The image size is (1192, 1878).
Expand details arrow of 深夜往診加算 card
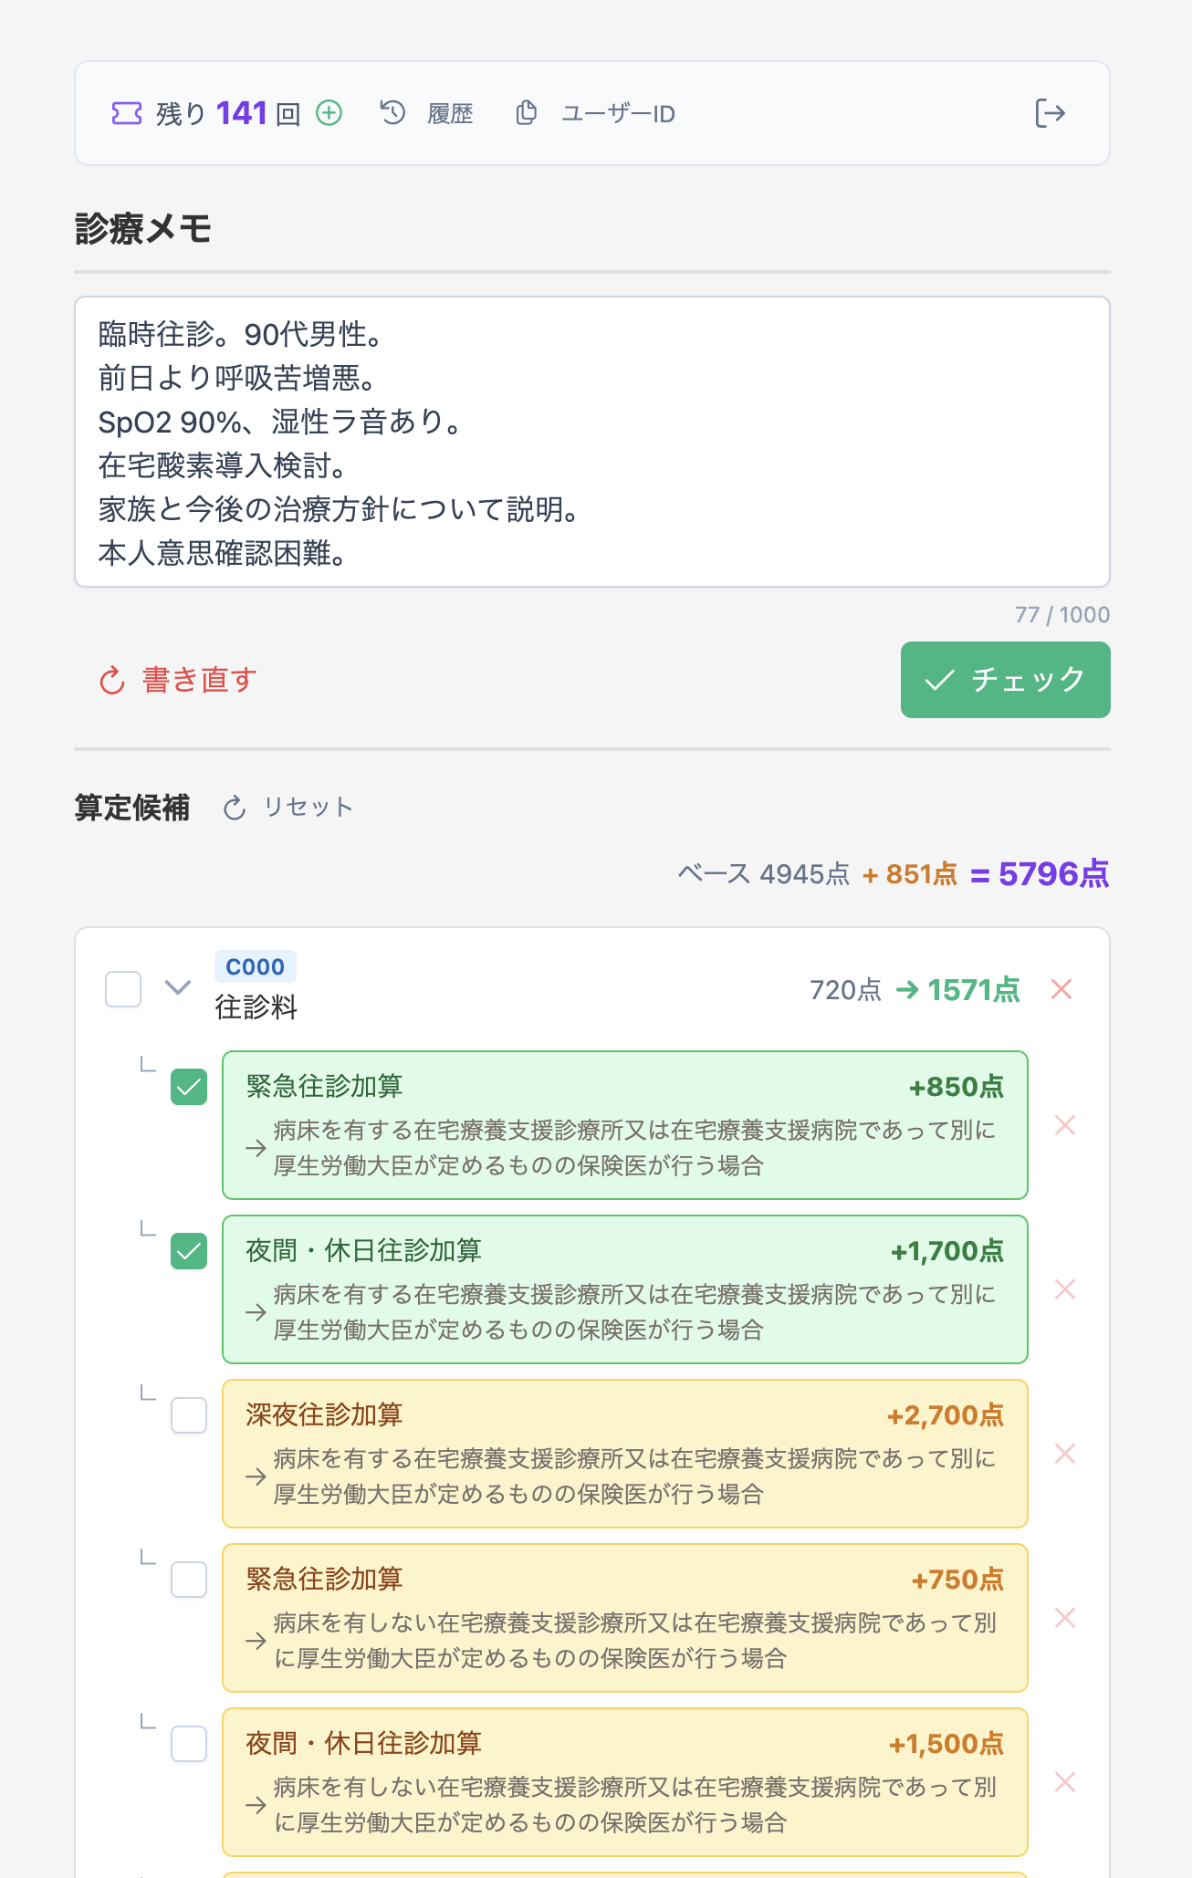coord(256,1476)
